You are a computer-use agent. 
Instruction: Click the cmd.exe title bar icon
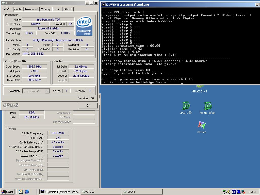pyautogui.click(x=104, y=5)
